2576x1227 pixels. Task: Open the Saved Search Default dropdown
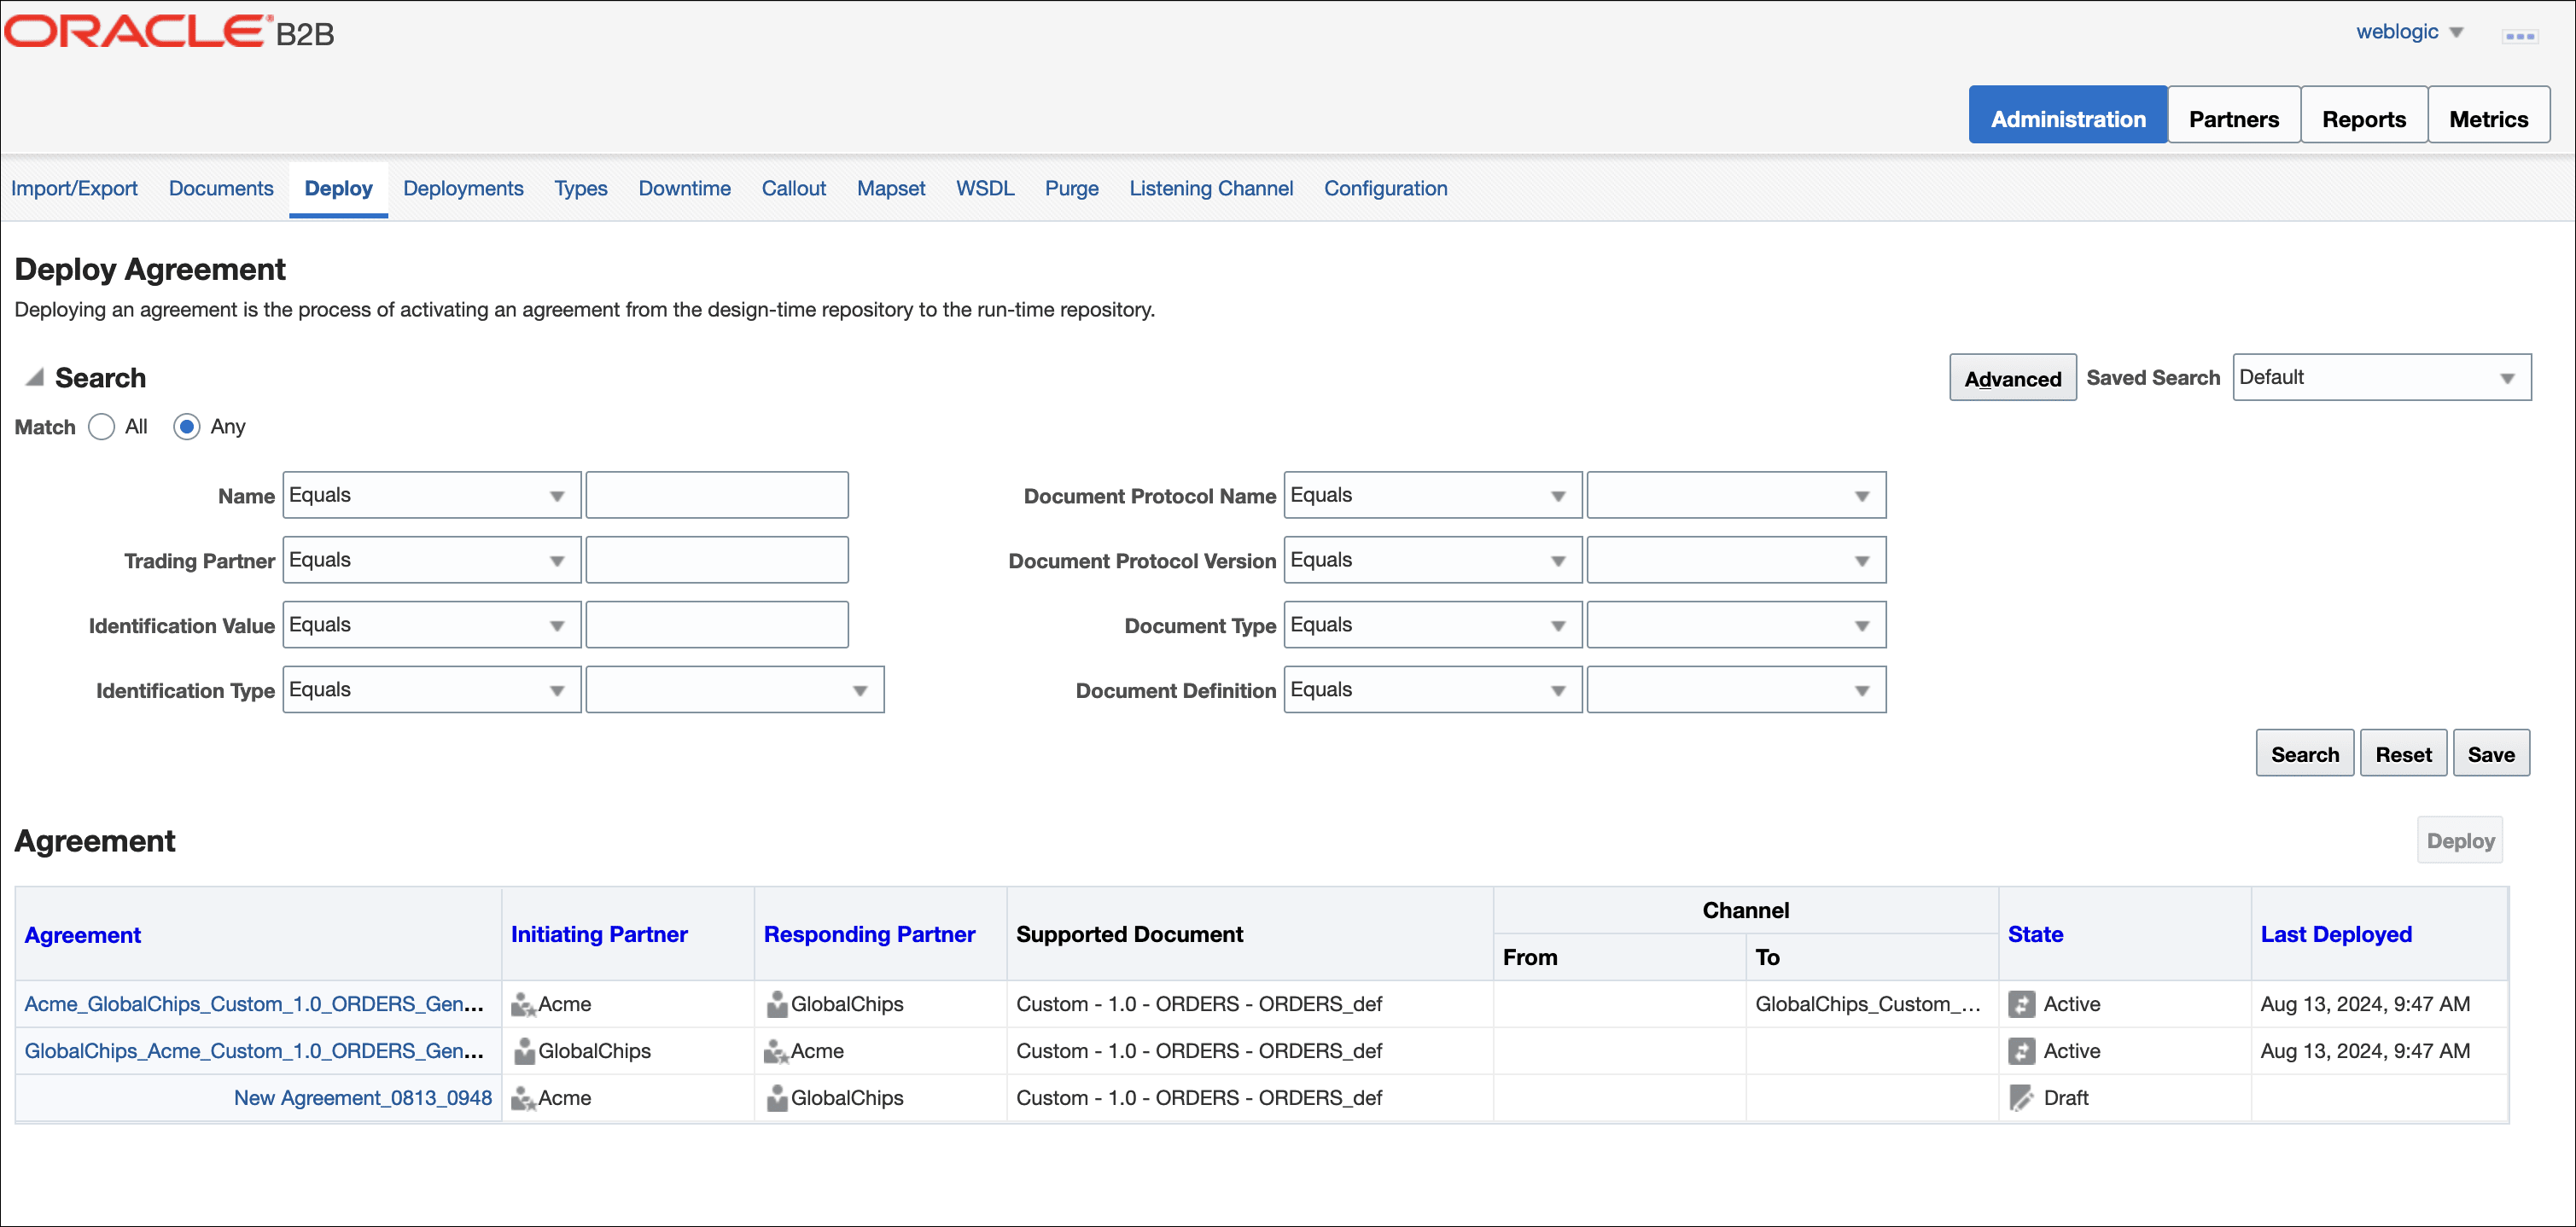[x=2381, y=377]
